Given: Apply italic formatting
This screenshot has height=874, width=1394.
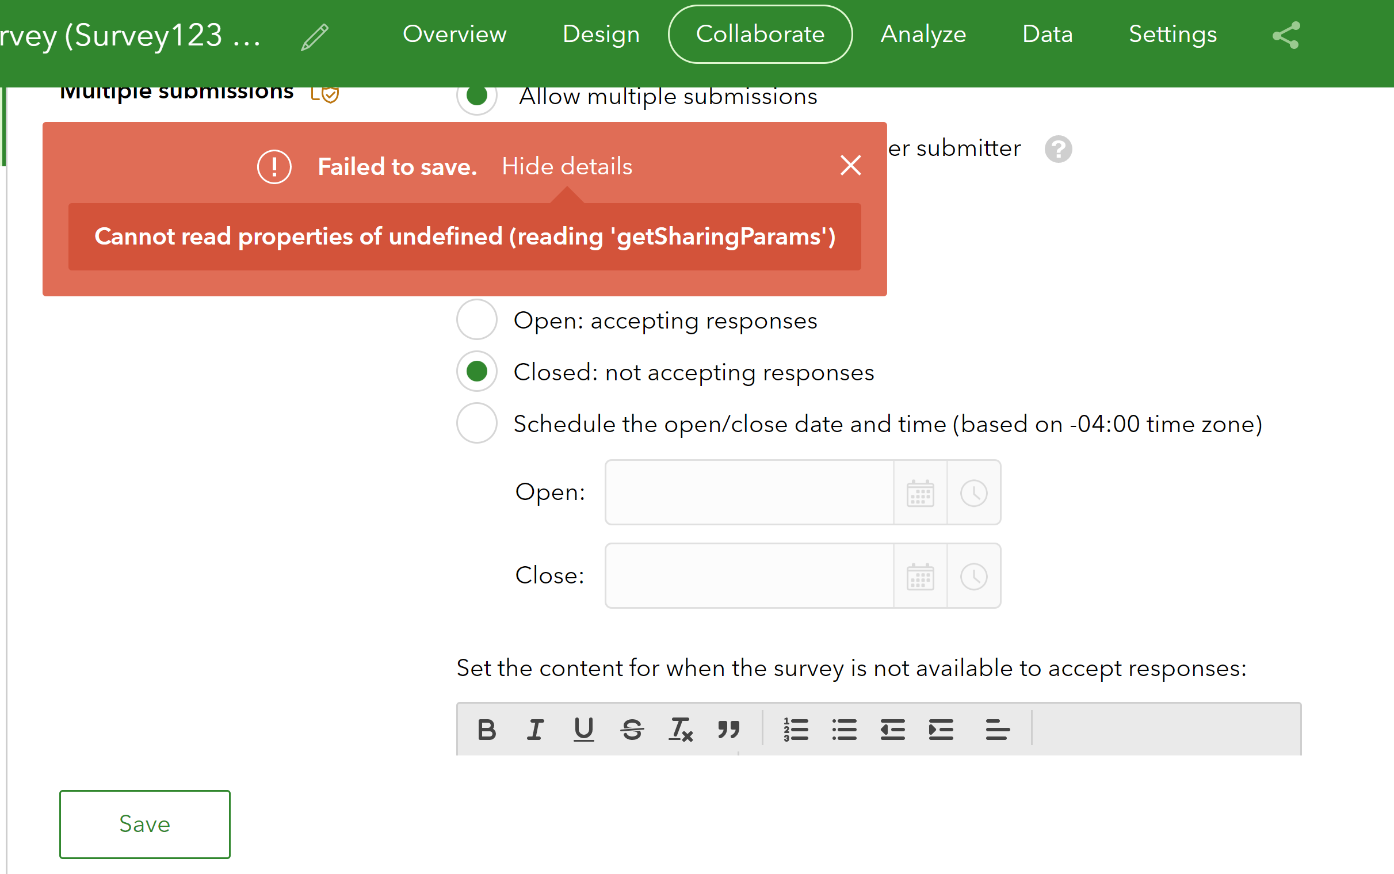Looking at the screenshot, I should click(534, 730).
